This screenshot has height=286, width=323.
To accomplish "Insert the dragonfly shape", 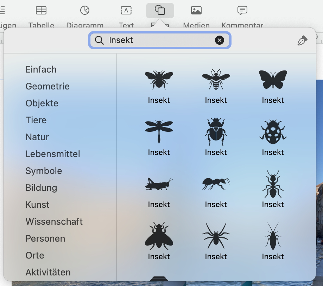I will pos(159,132).
